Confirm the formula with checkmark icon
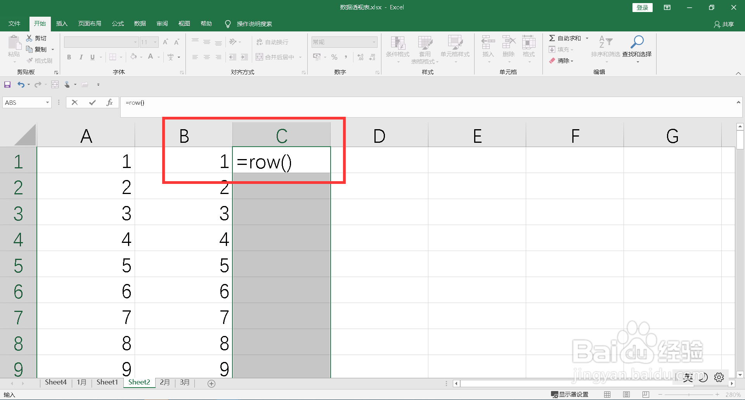The image size is (745, 400). 92,102
